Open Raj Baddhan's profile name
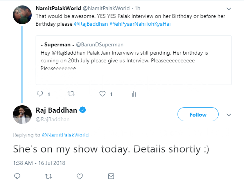244x184 pixels. (57, 110)
